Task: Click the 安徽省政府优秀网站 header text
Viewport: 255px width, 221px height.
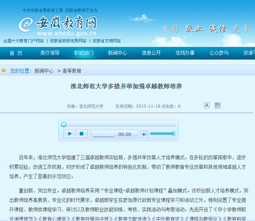Action: click(68, 41)
